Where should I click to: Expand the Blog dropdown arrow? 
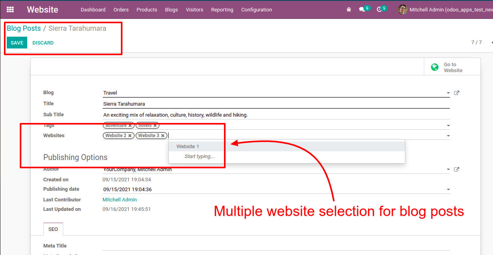point(448,93)
